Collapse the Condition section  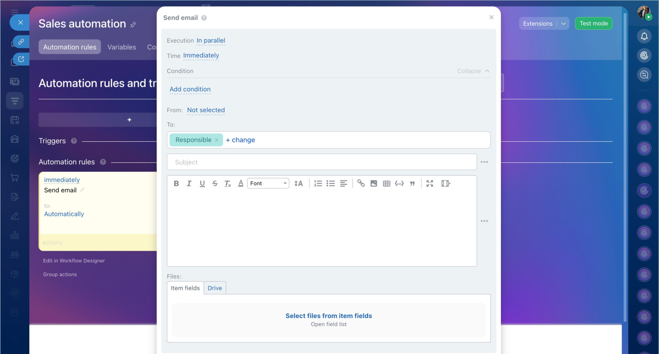click(x=473, y=71)
